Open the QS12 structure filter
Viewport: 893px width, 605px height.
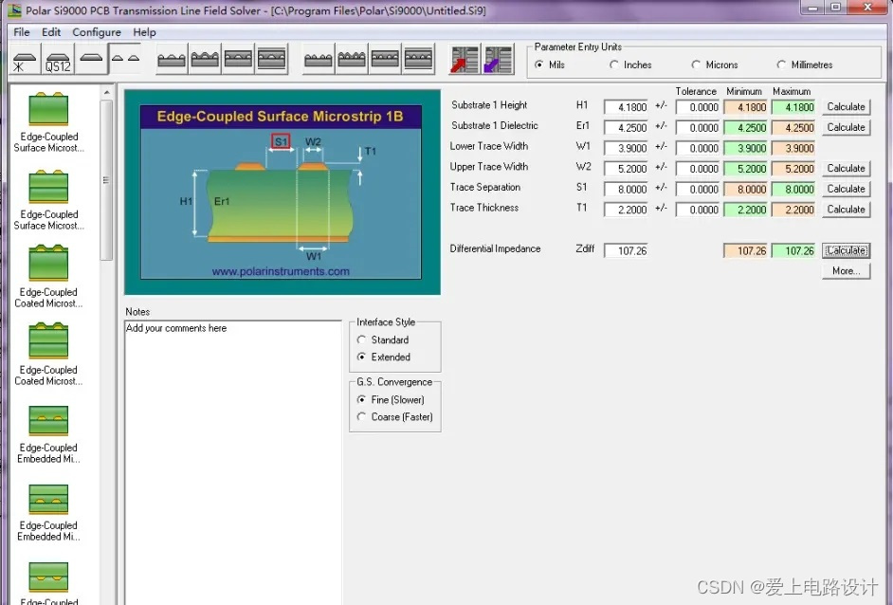[58, 59]
